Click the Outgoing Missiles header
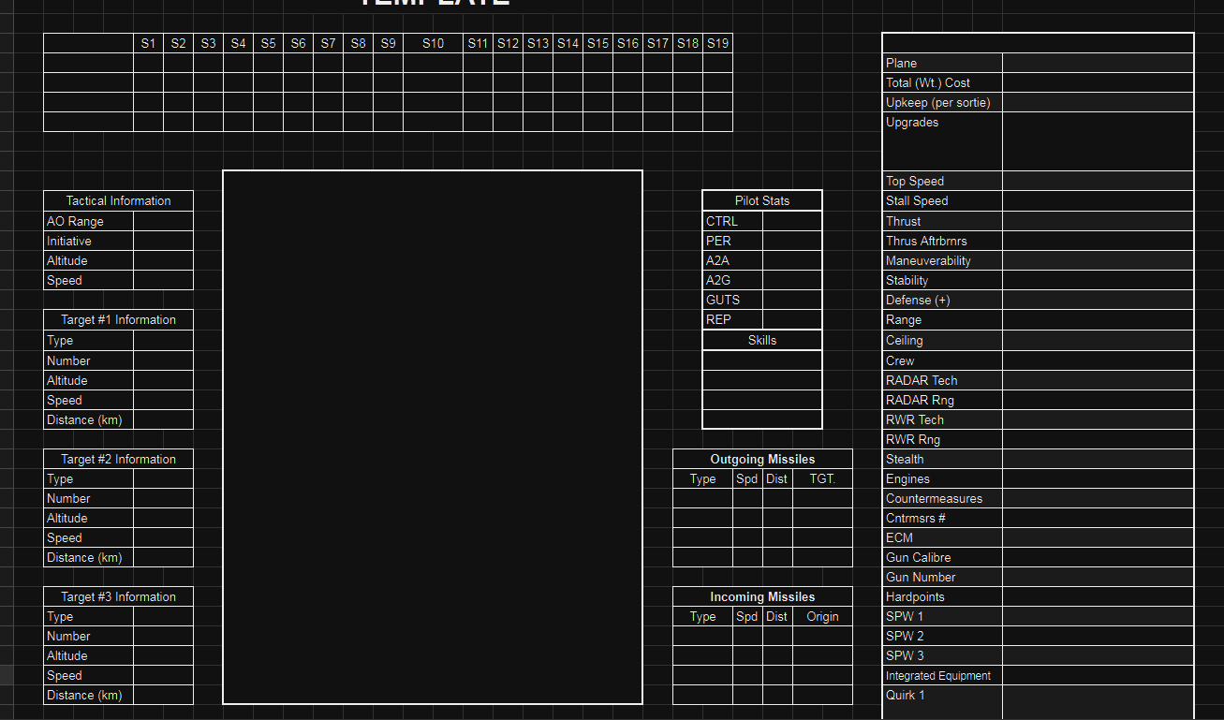 click(x=762, y=459)
